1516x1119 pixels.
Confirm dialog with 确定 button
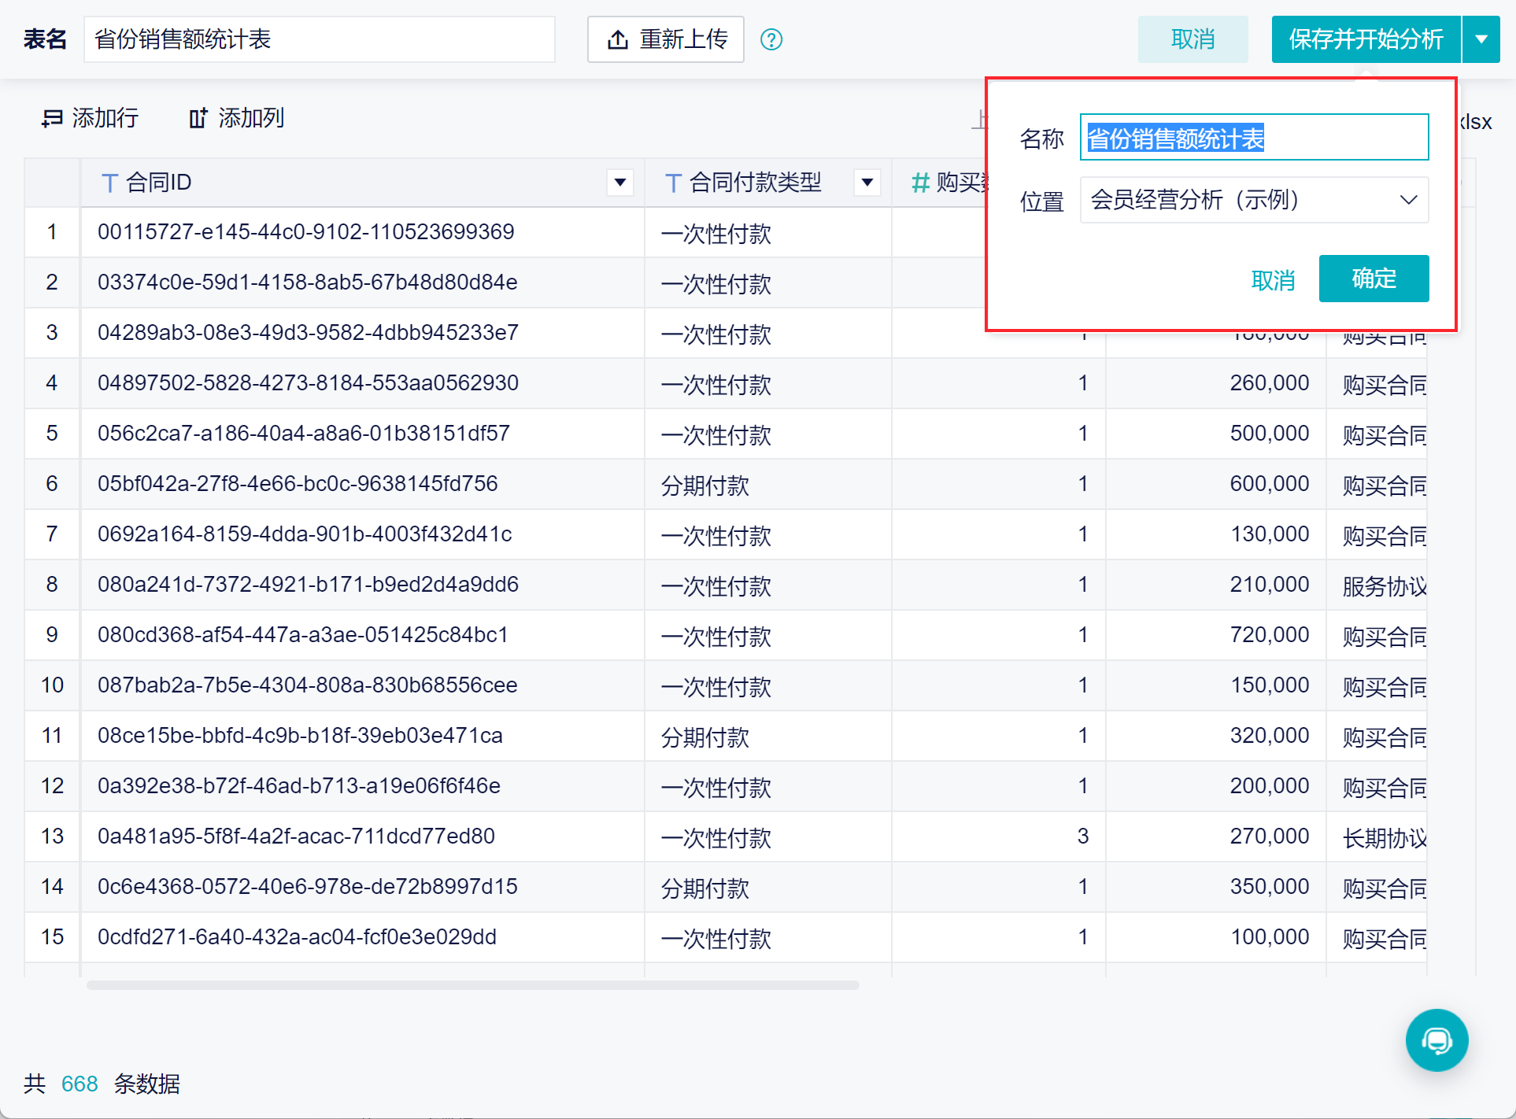click(x=1374, y=279)
